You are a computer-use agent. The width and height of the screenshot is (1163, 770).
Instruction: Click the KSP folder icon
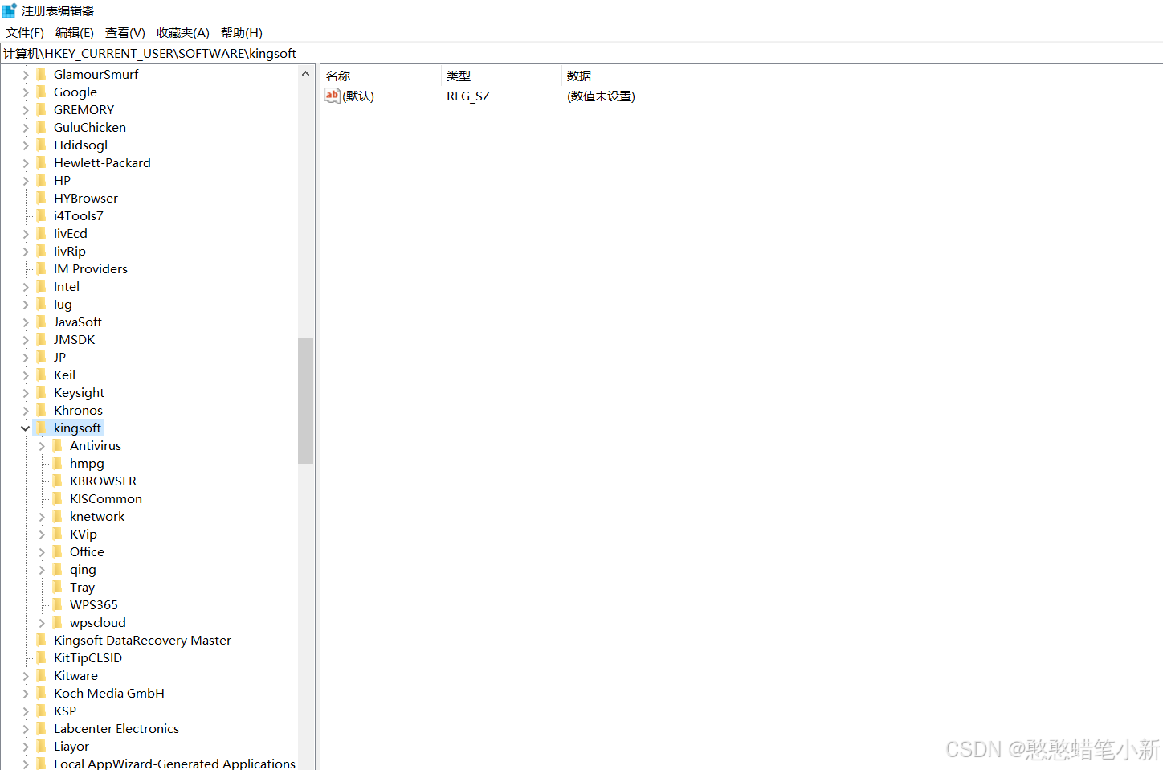(x=42, y=711)
